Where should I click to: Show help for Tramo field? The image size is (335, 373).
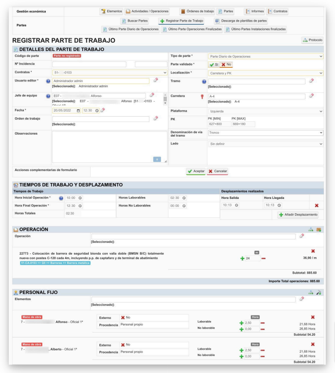click(204, 82)
